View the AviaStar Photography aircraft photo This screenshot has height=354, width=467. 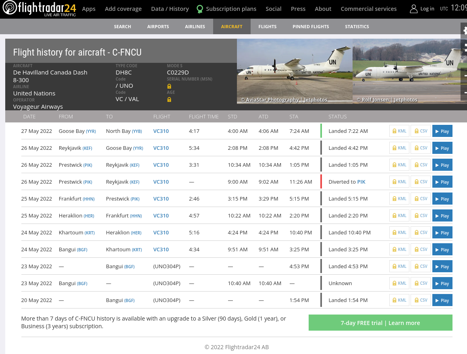click(295, 71)
